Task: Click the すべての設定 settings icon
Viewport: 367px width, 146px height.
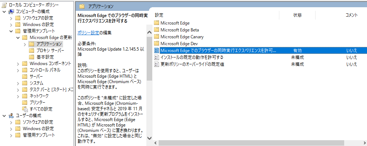Action: coord(25,109)
